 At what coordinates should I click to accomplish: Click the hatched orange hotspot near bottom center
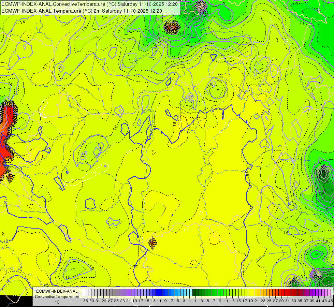[153, 243]
